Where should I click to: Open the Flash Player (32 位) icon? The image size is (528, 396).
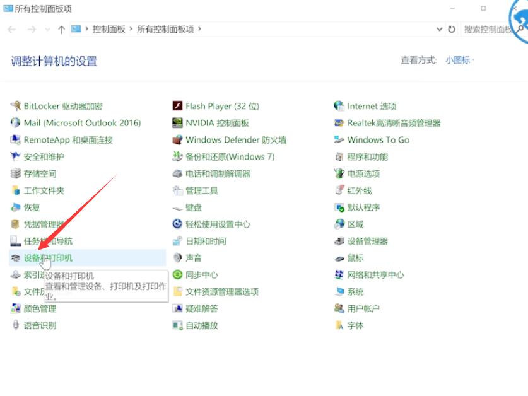click(x=177, y=106)
